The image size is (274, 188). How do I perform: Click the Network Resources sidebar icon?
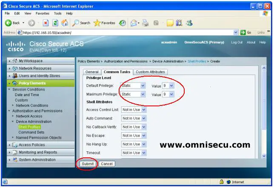(15, 68)
